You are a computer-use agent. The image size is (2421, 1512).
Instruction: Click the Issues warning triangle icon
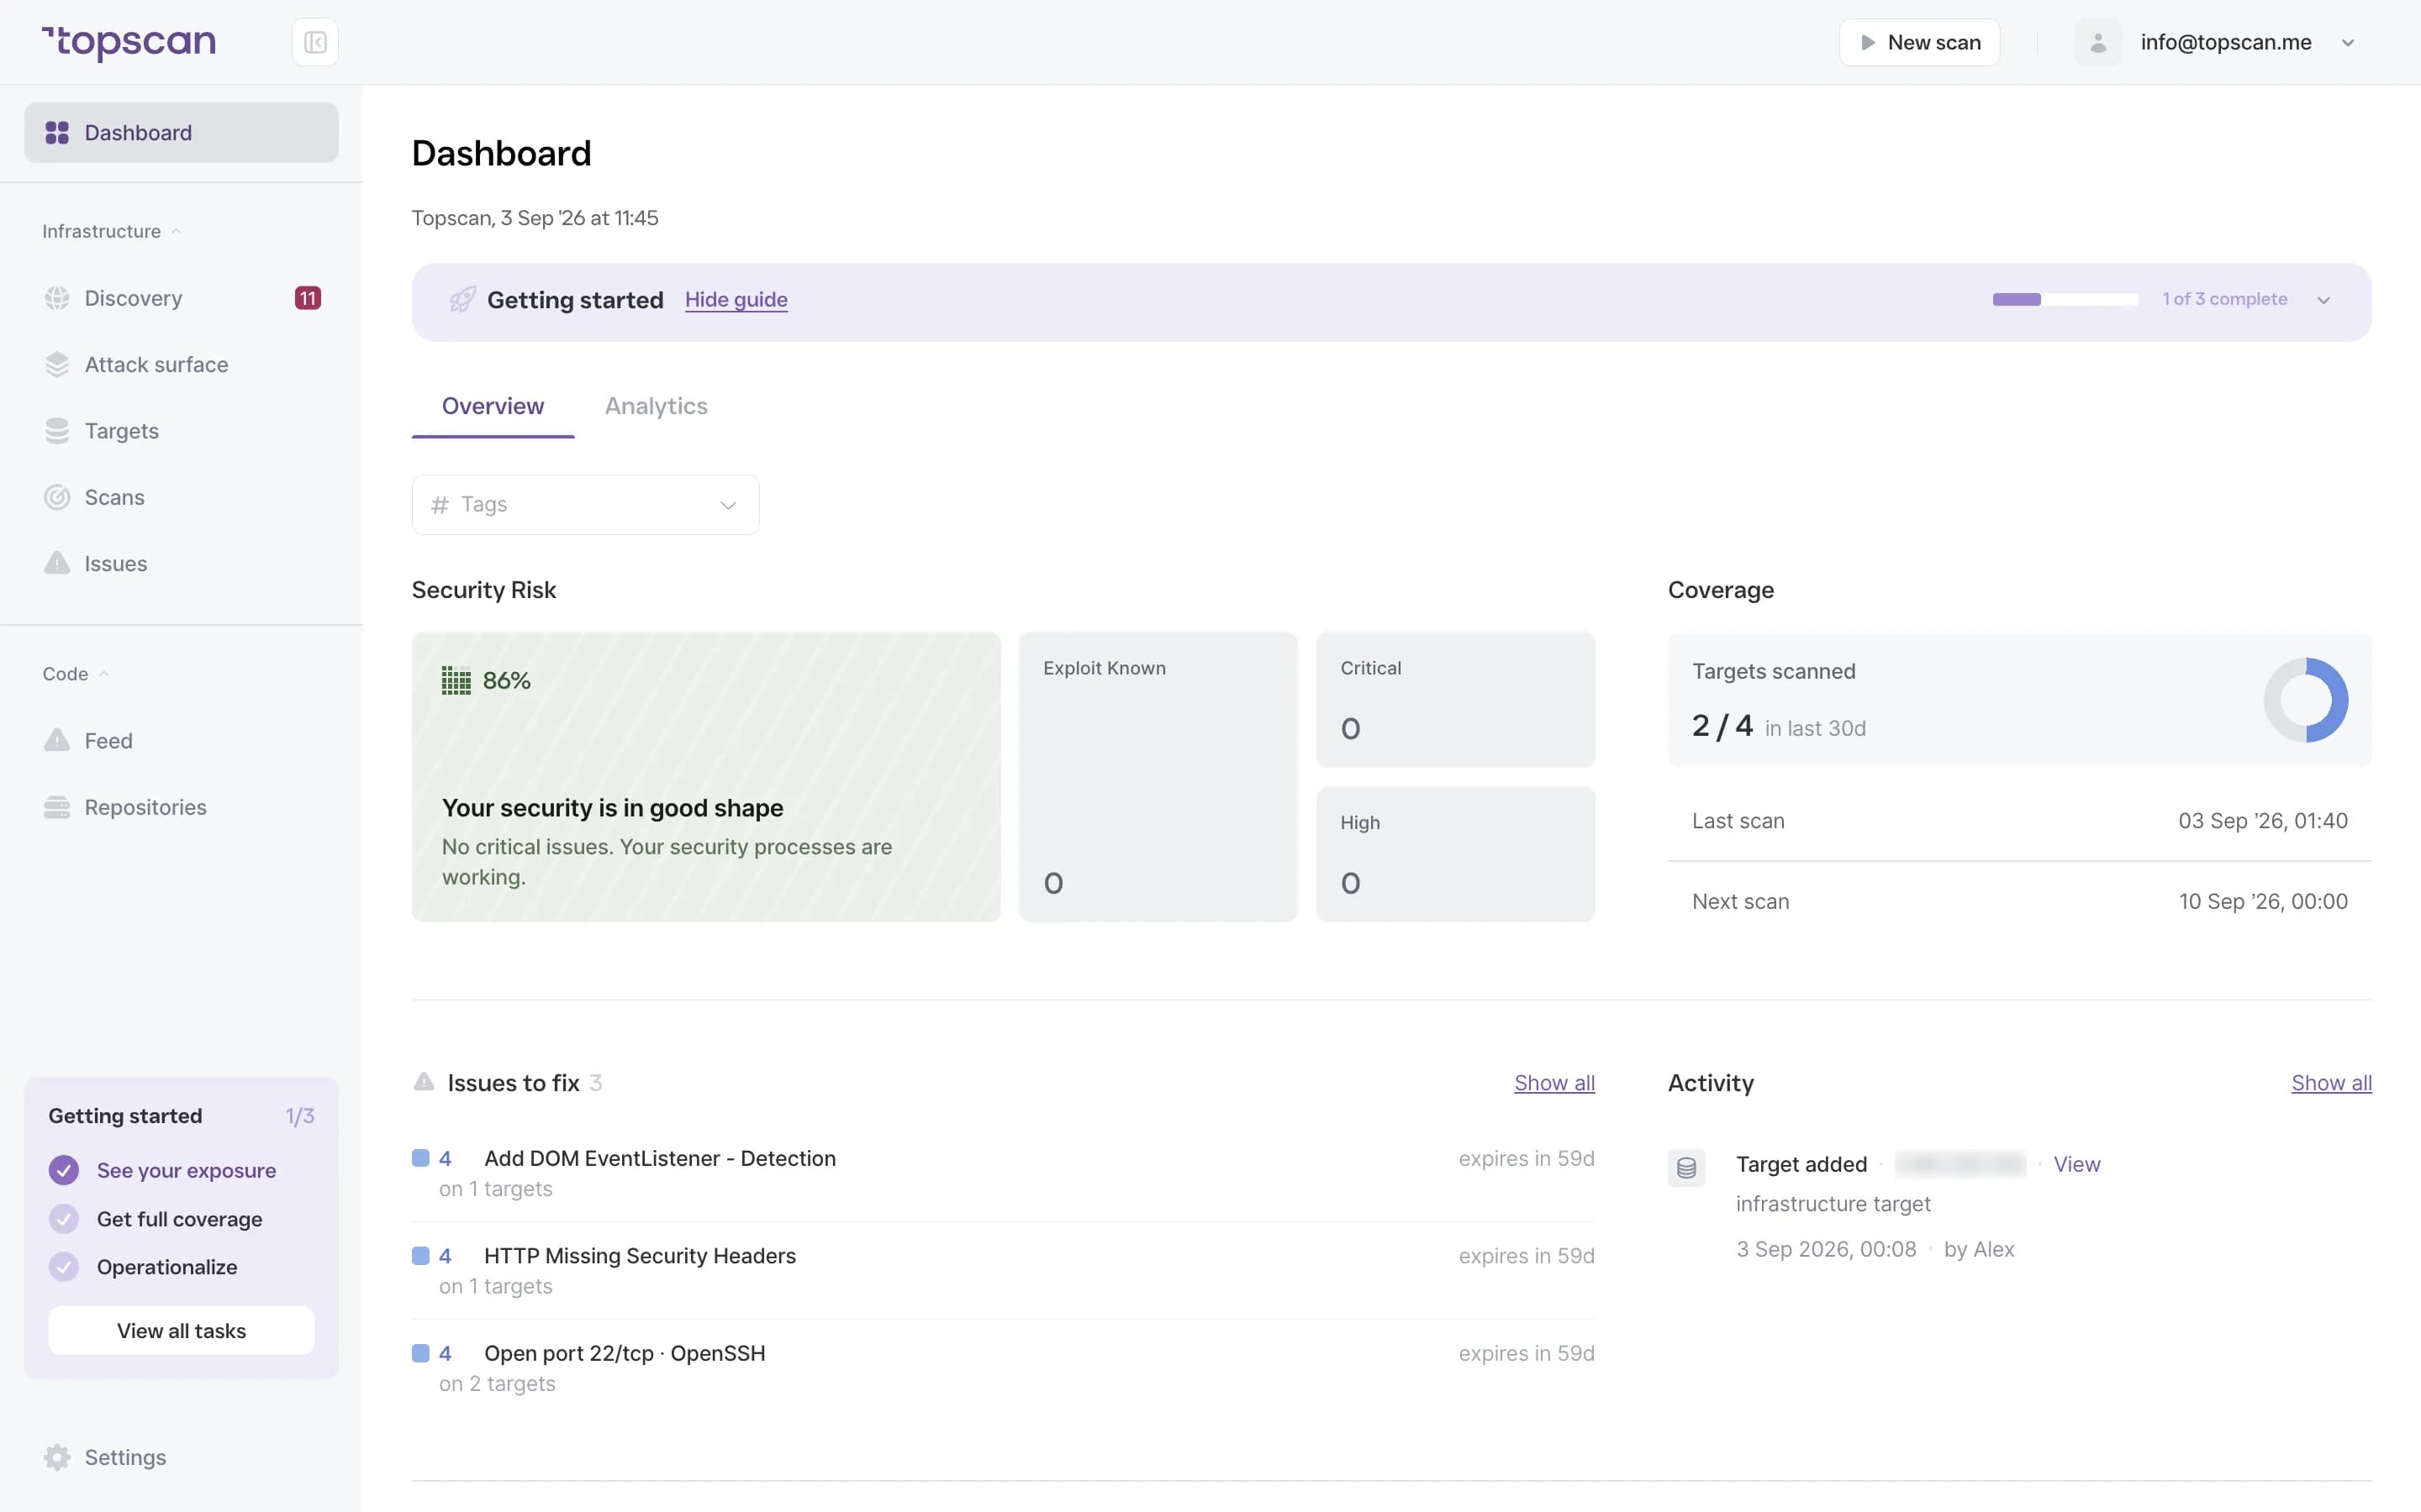point(57,563)
